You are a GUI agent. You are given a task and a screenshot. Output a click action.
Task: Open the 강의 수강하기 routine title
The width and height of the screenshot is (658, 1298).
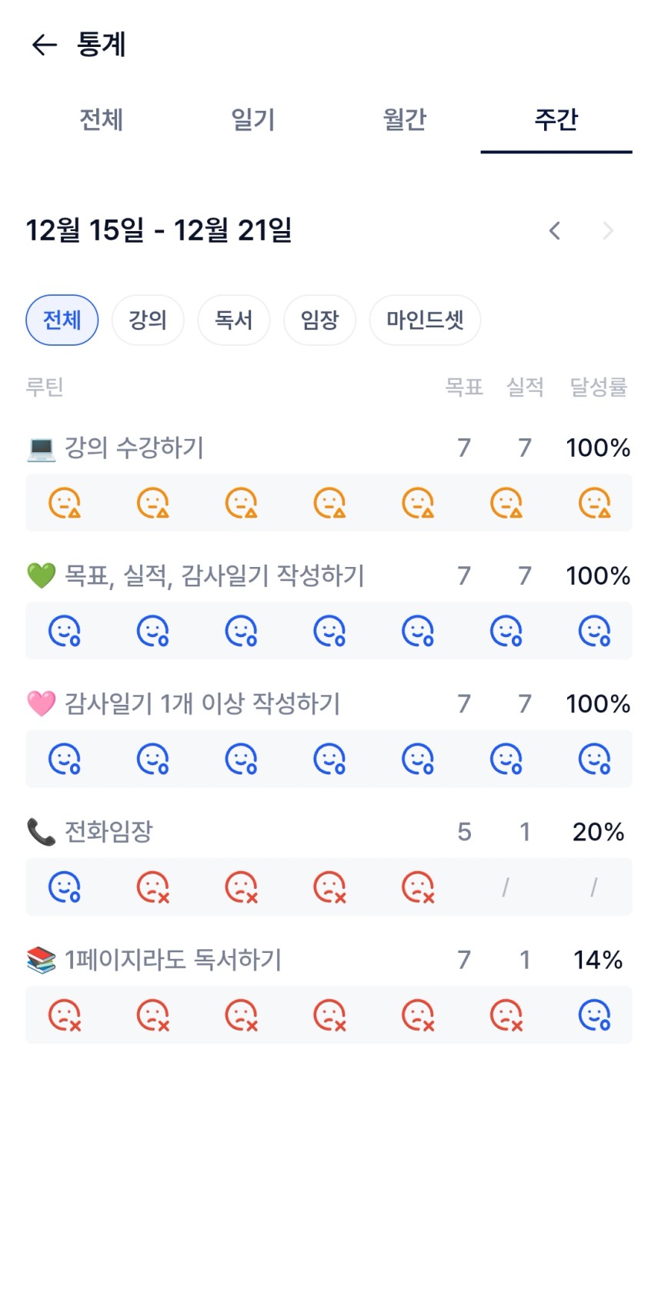click(133, 448)
